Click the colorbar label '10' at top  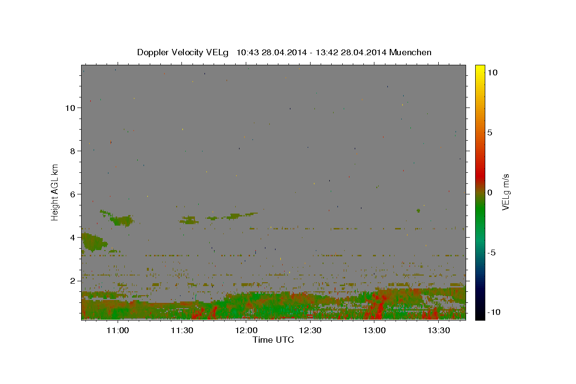tap(492, 72)
